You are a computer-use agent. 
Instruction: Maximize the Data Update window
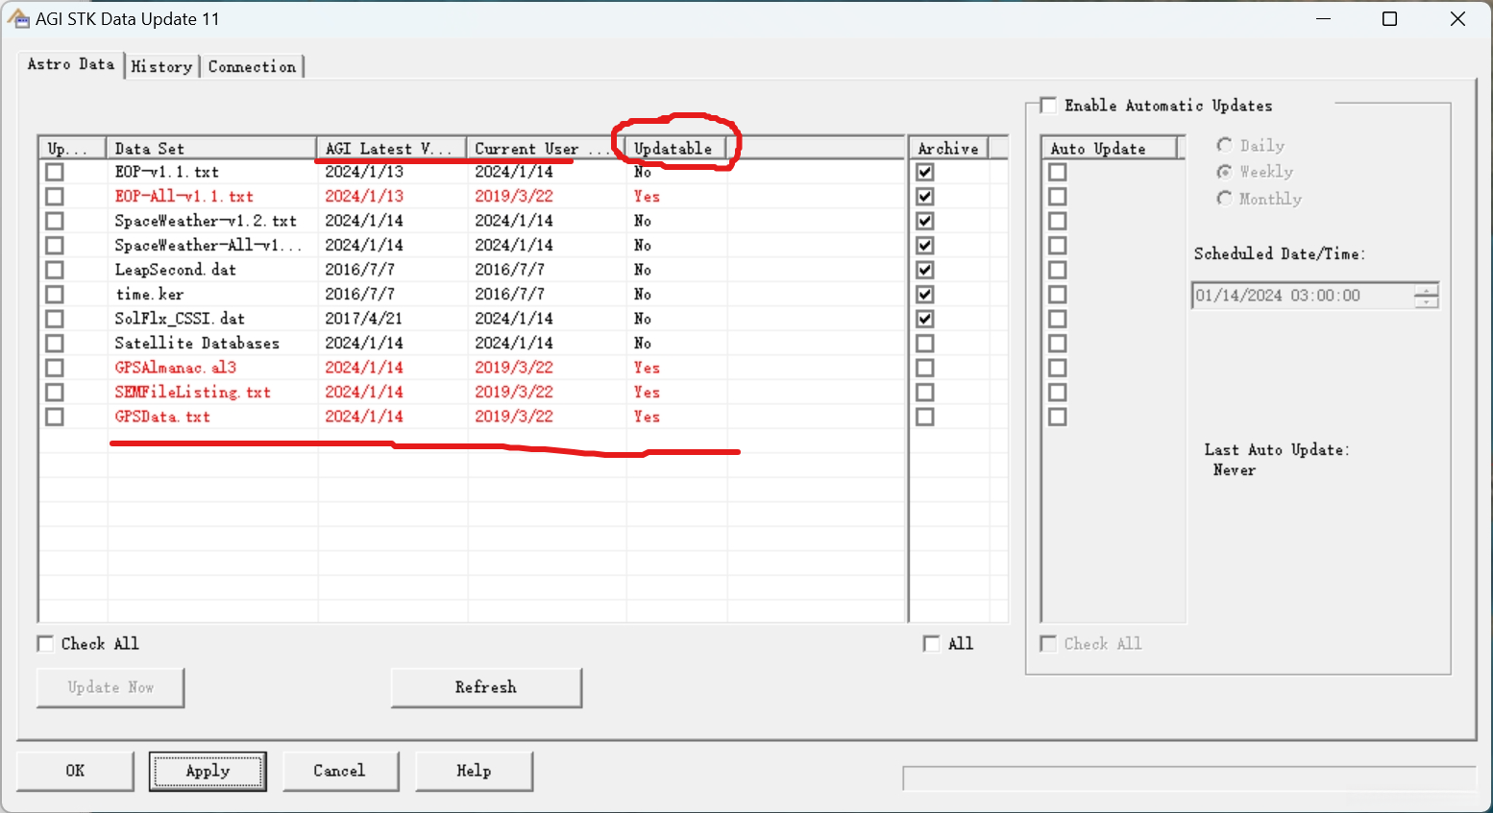point(1389,19)
